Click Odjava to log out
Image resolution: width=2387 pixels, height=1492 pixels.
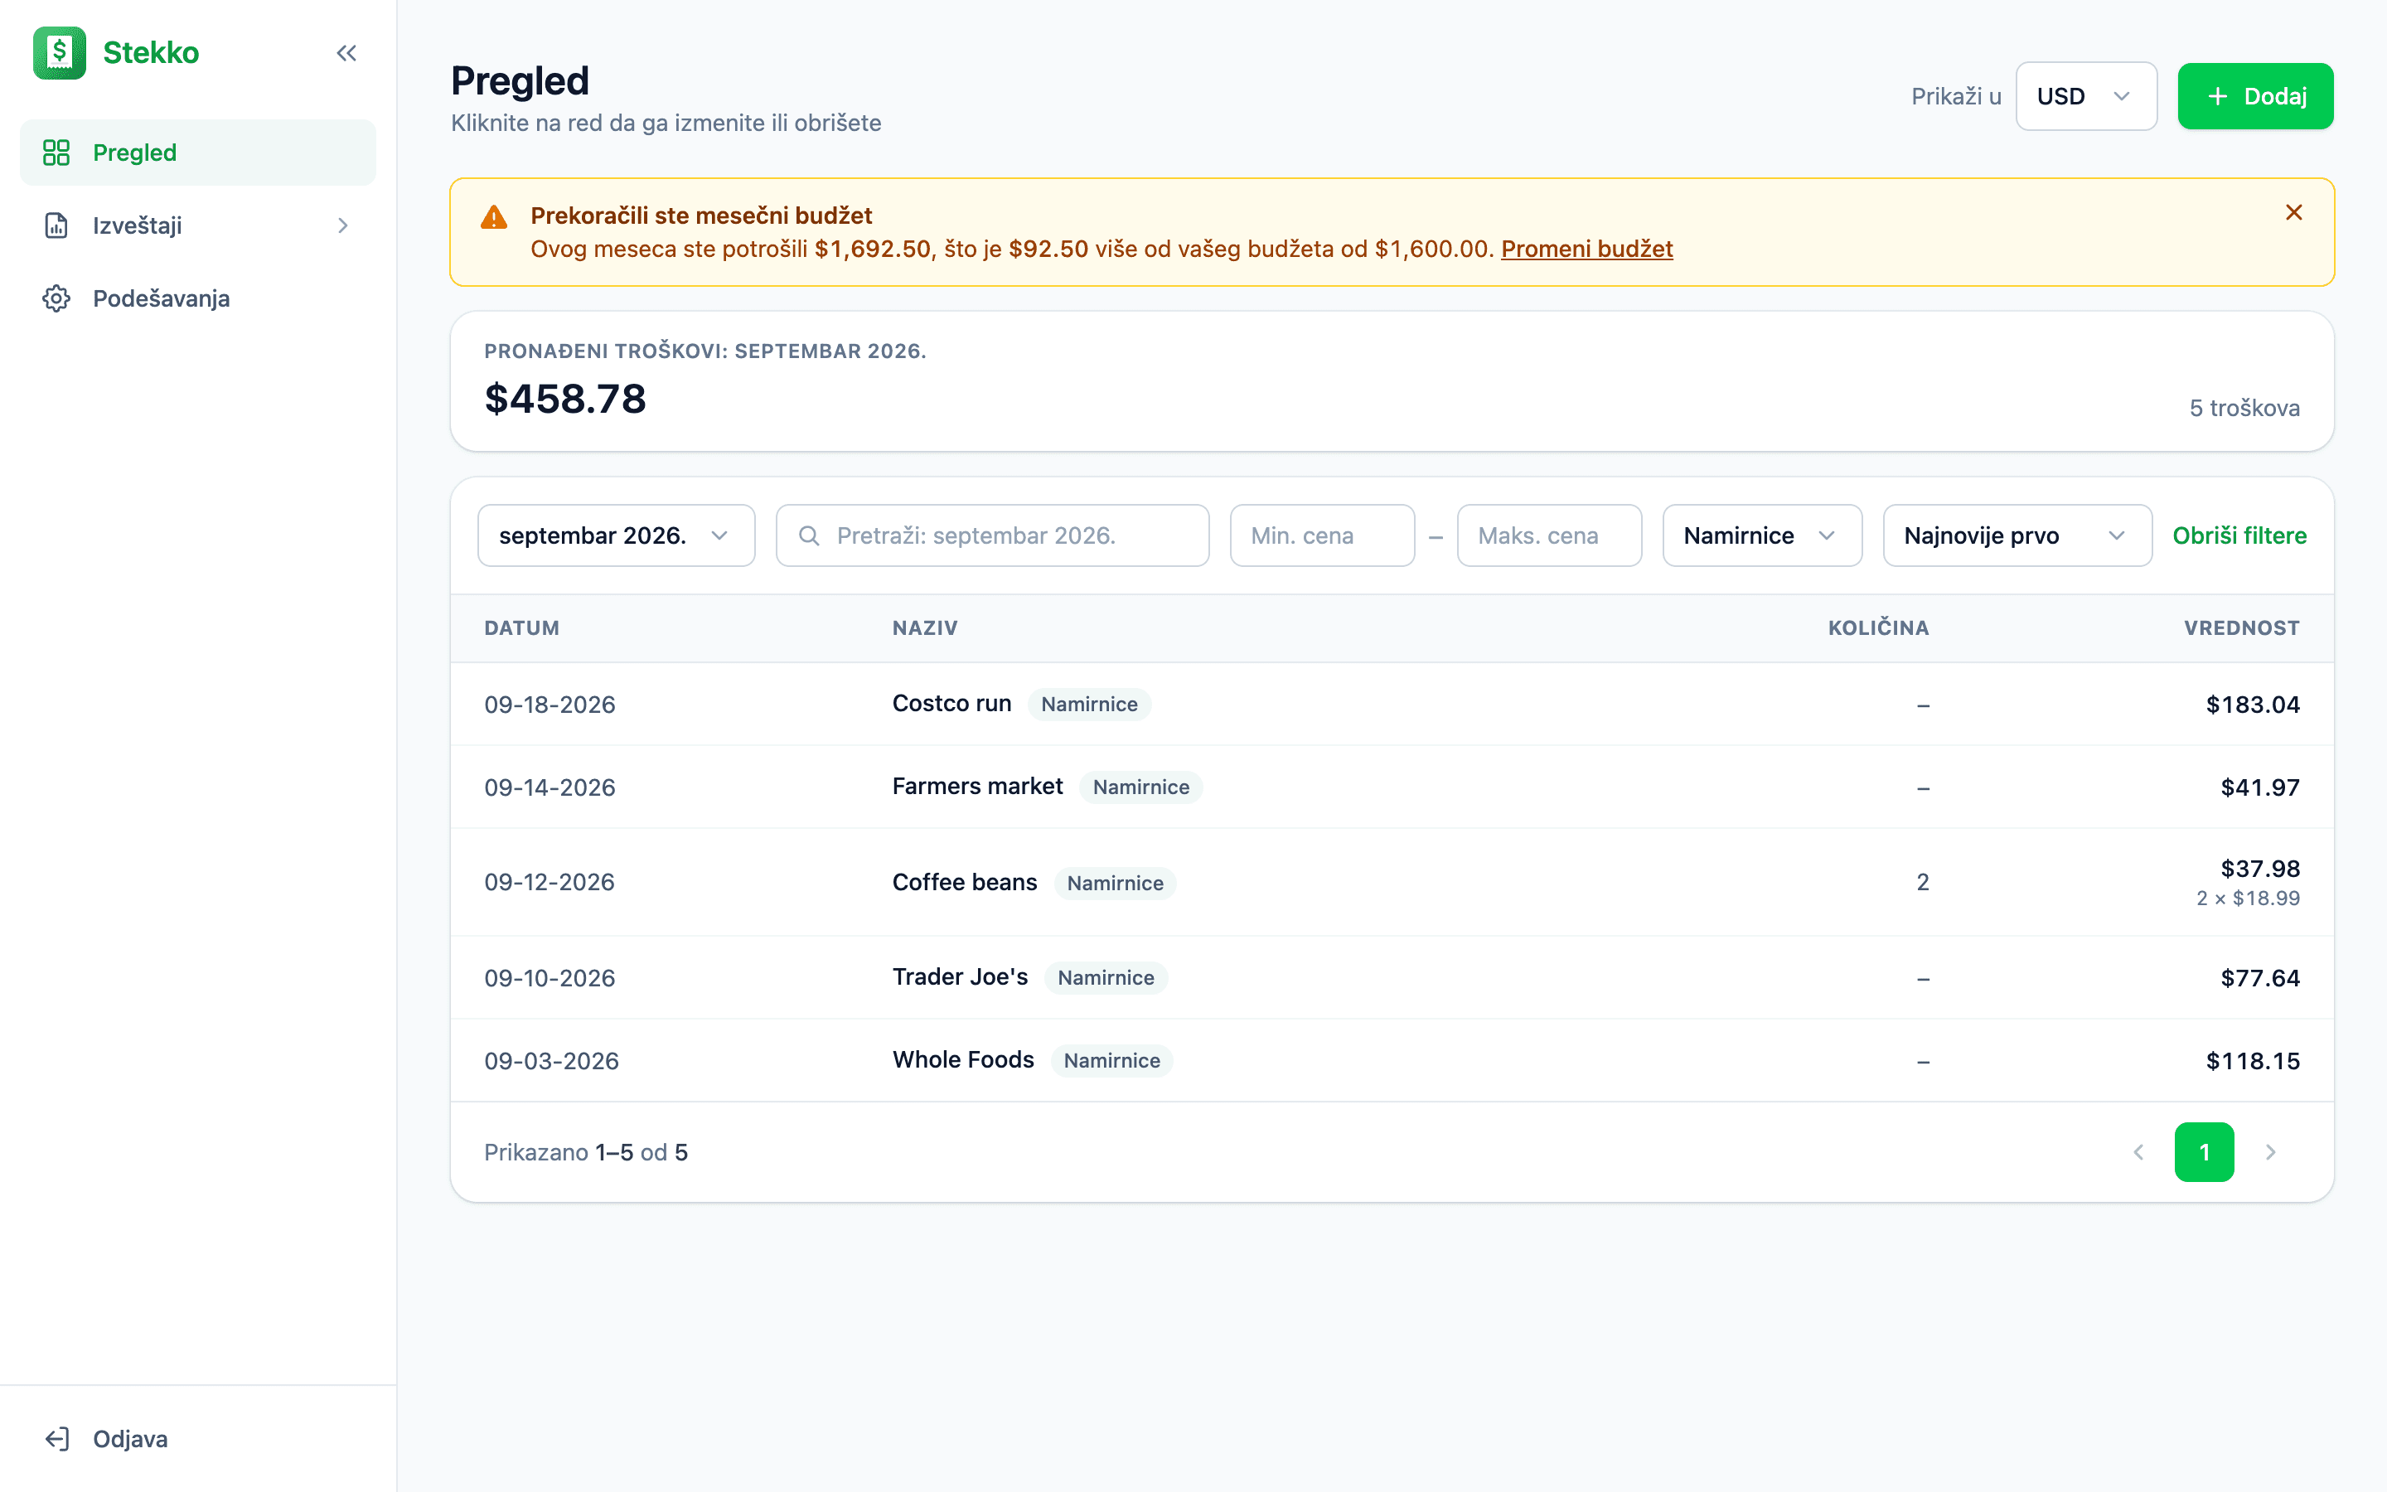197,1439
